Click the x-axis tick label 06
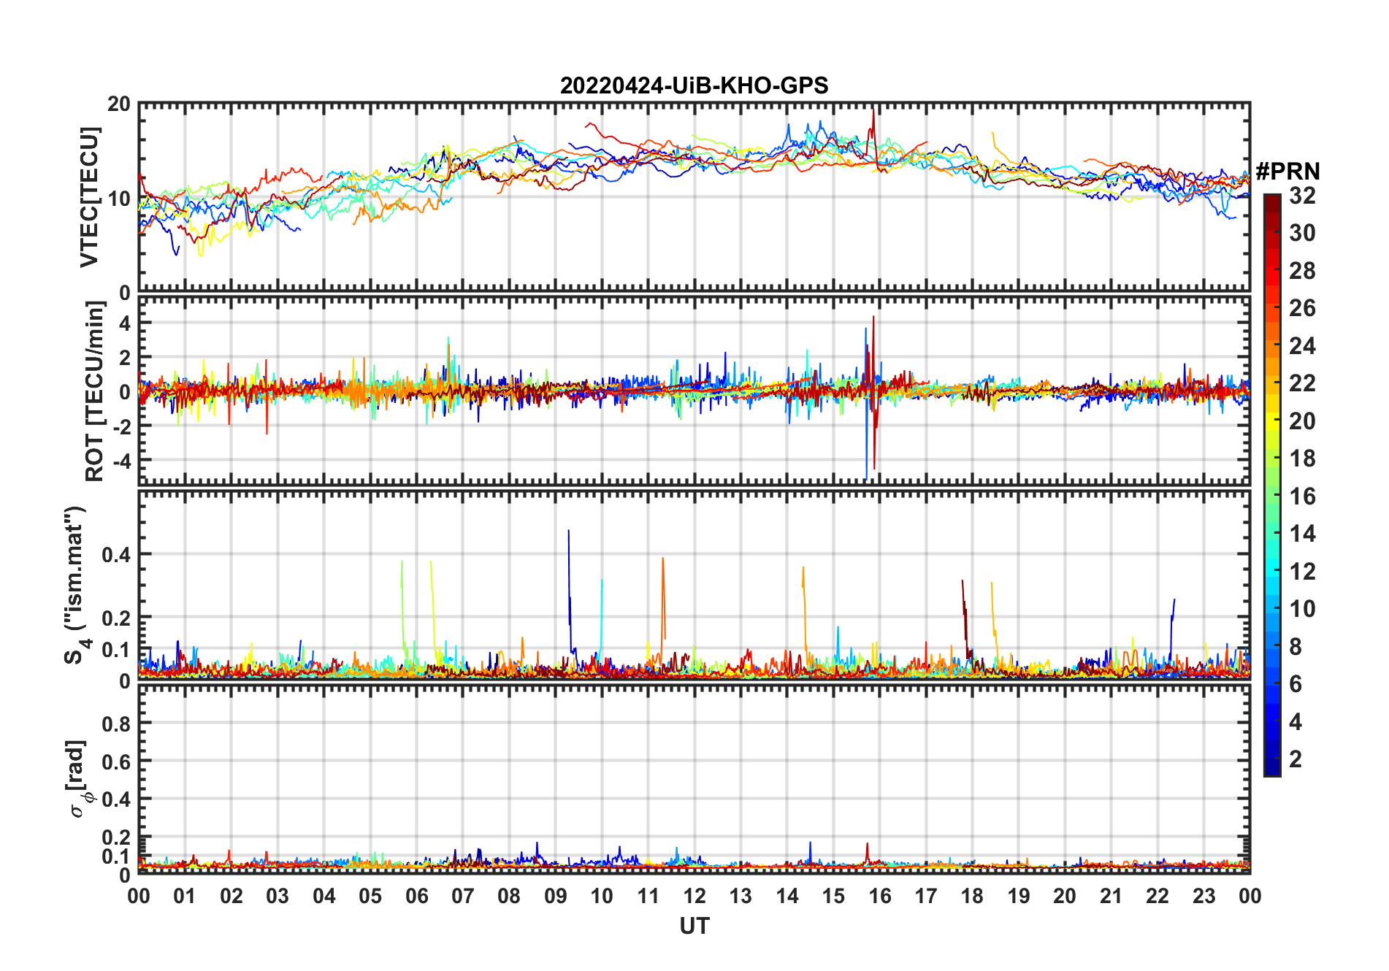The height and width of the screenshot is (971, 1389). click(x=416, y=896)
